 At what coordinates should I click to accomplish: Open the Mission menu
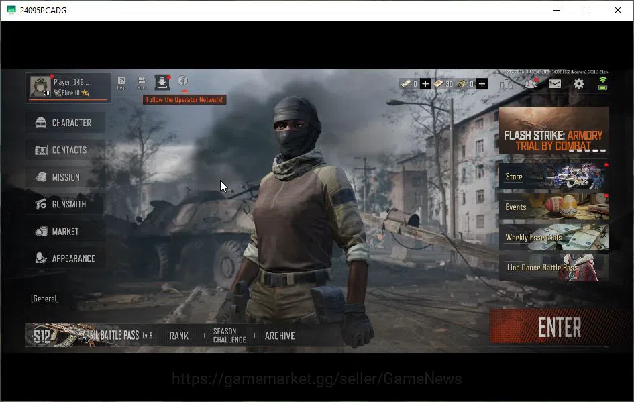click(x=66, y=177)
